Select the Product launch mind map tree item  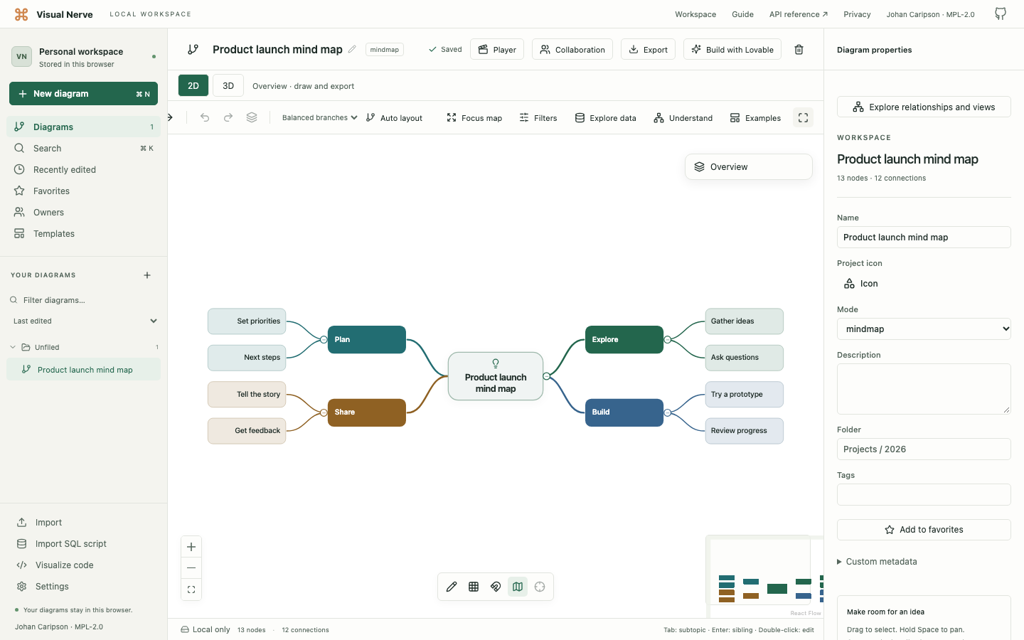pyautogui.click(x=84, y=370)
